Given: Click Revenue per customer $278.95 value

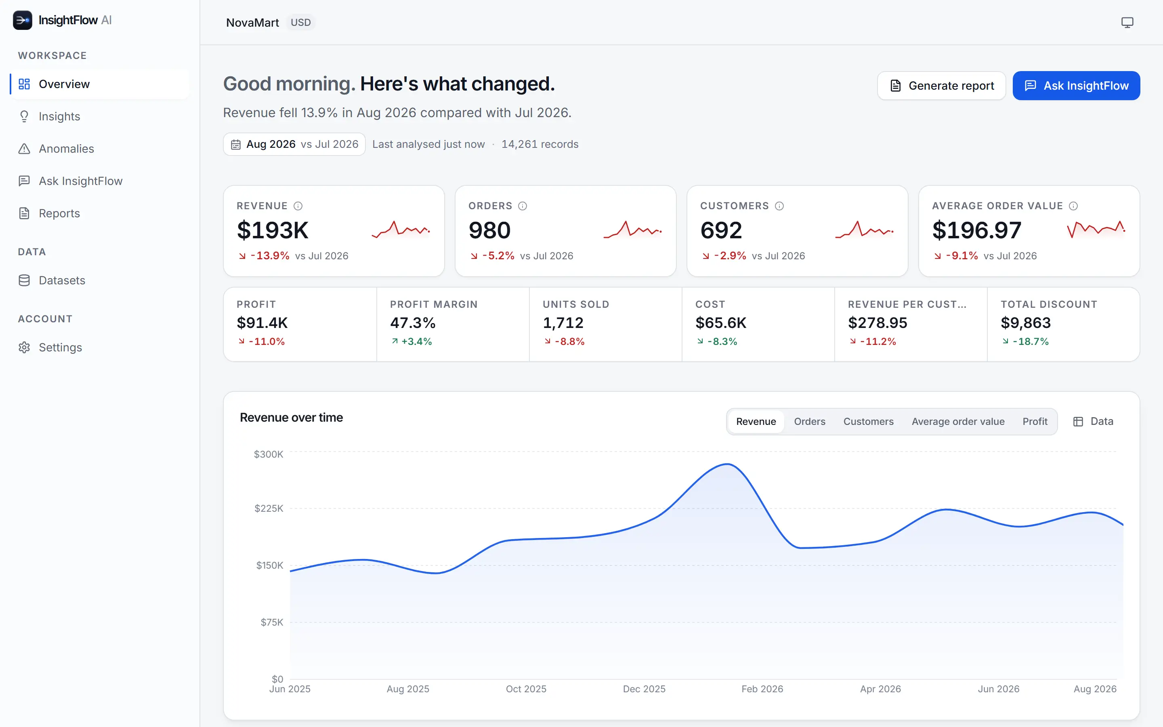Looking at the screenshot, I should click(x=877, y=323).
